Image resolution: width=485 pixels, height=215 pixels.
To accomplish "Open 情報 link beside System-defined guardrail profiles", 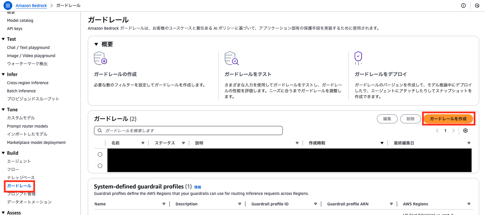I will pyautogui.click(x=197, y=187).
